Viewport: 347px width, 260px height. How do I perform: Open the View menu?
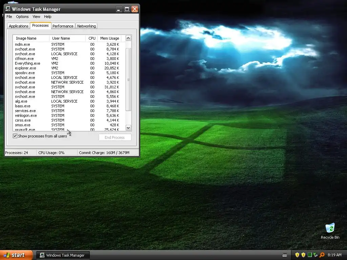(36, 17)
